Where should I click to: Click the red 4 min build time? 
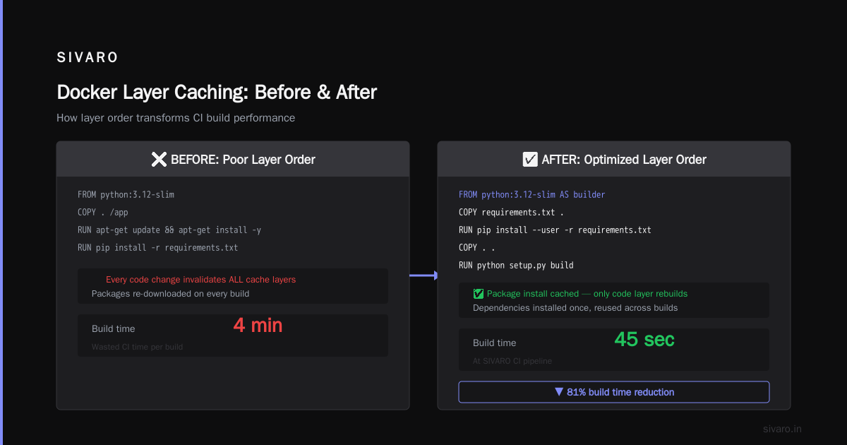point(258,326)
